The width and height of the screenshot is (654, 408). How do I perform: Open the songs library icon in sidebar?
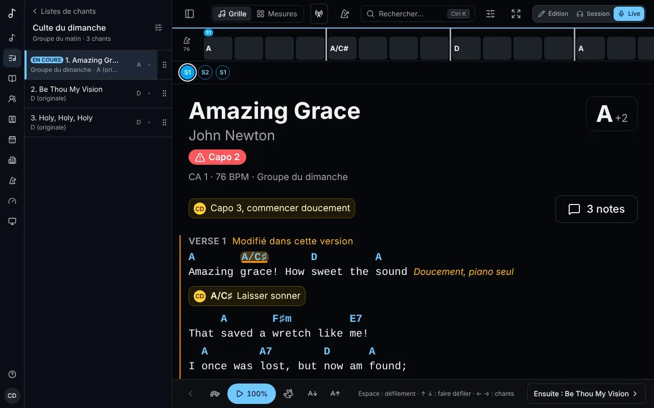(x=12, y=38)
